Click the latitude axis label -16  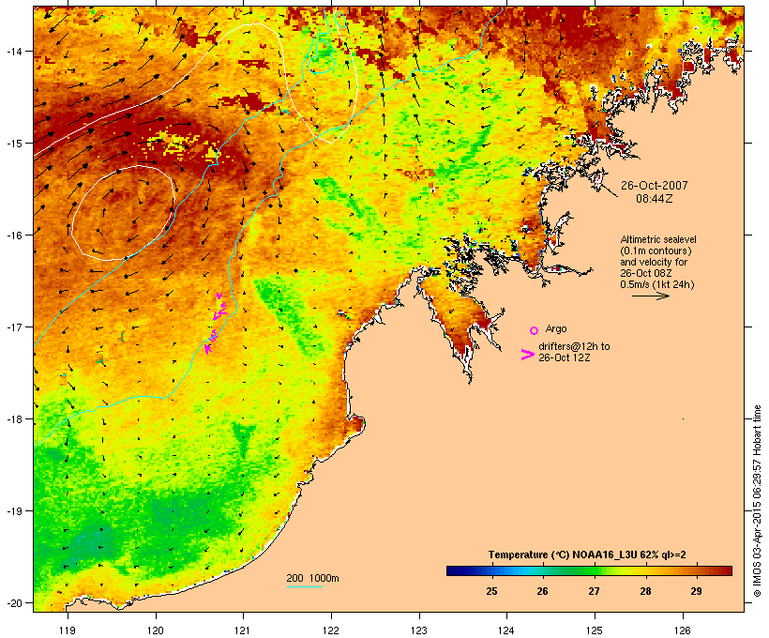(x=13, y=235)
